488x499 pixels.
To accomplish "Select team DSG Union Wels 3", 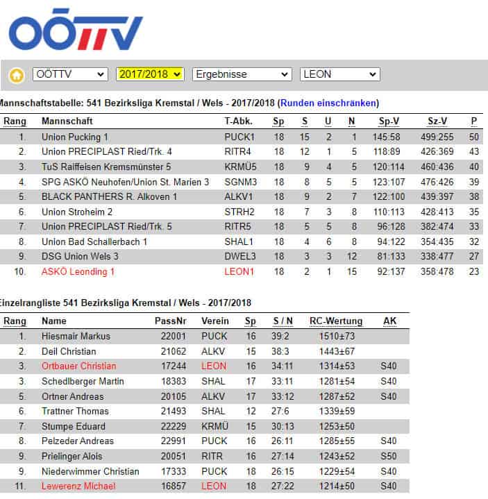I will (x=80, y=257).
